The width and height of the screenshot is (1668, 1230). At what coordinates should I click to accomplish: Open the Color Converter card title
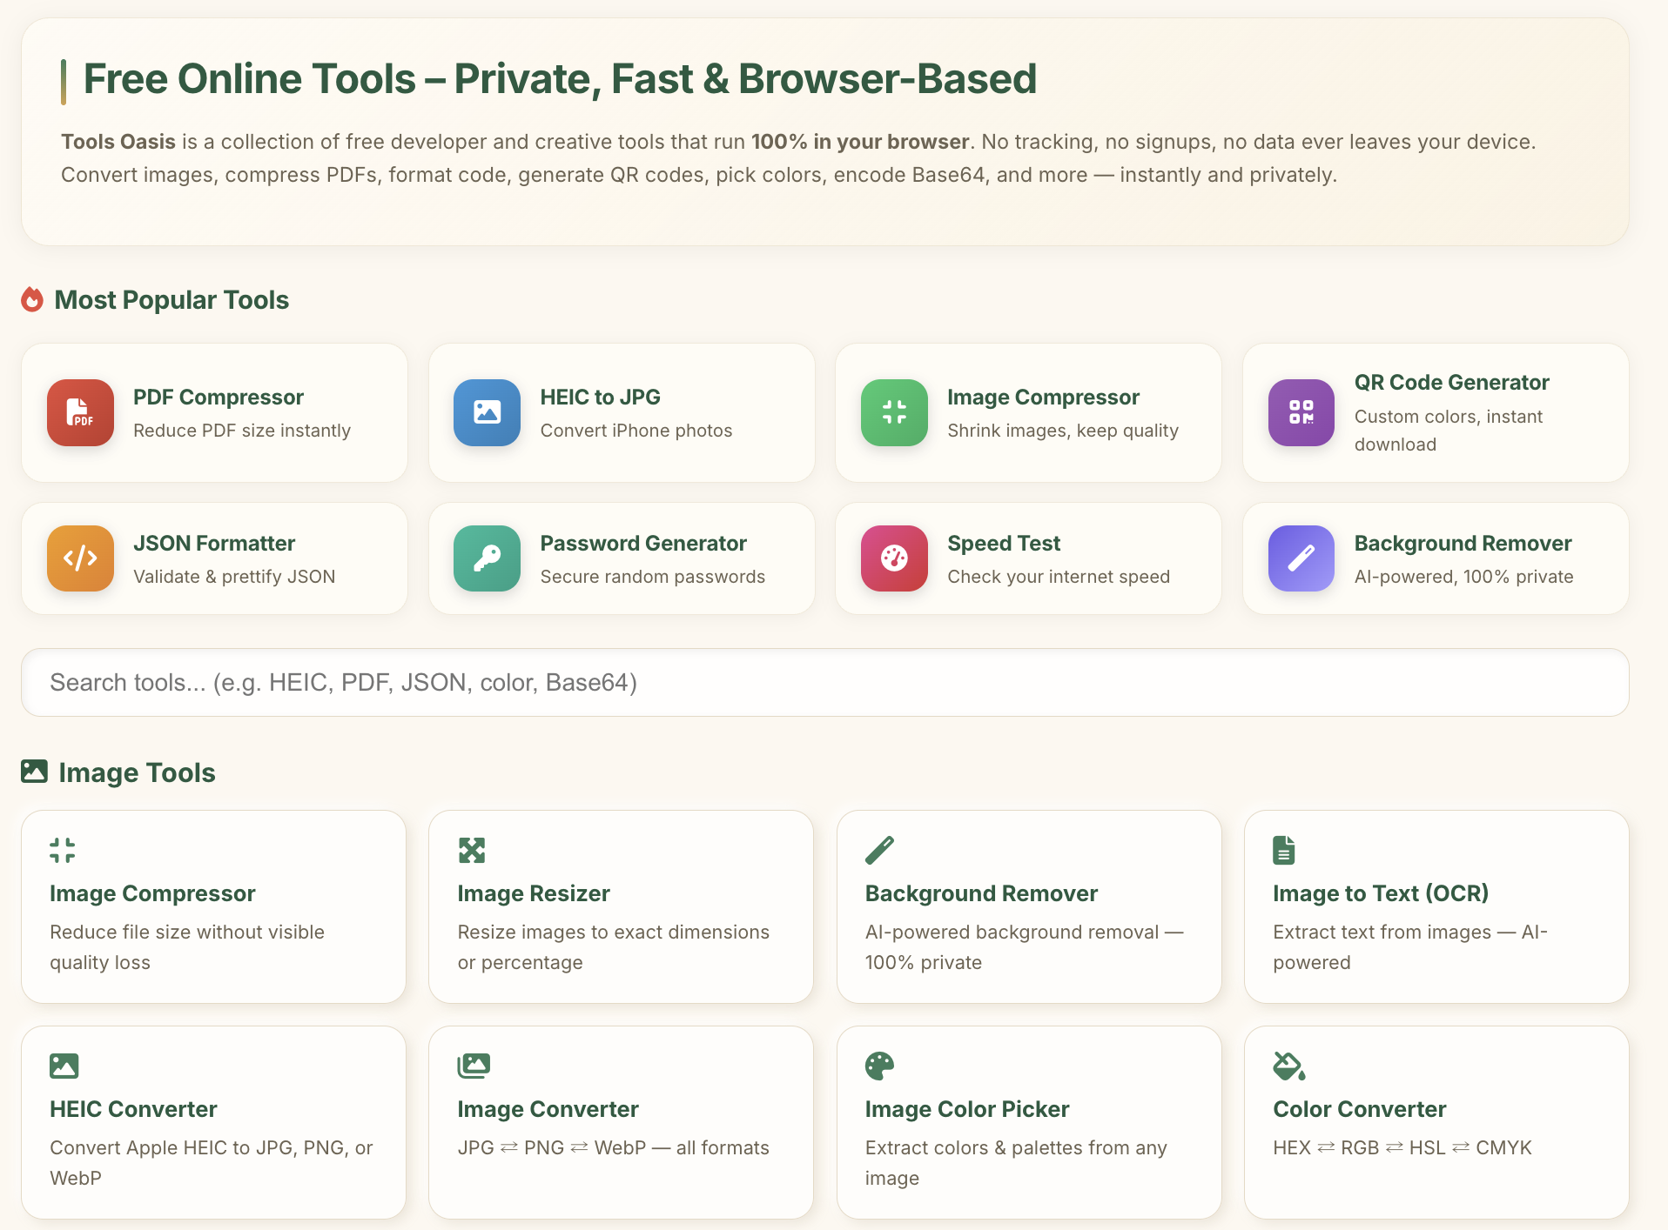point(1359,1109)
